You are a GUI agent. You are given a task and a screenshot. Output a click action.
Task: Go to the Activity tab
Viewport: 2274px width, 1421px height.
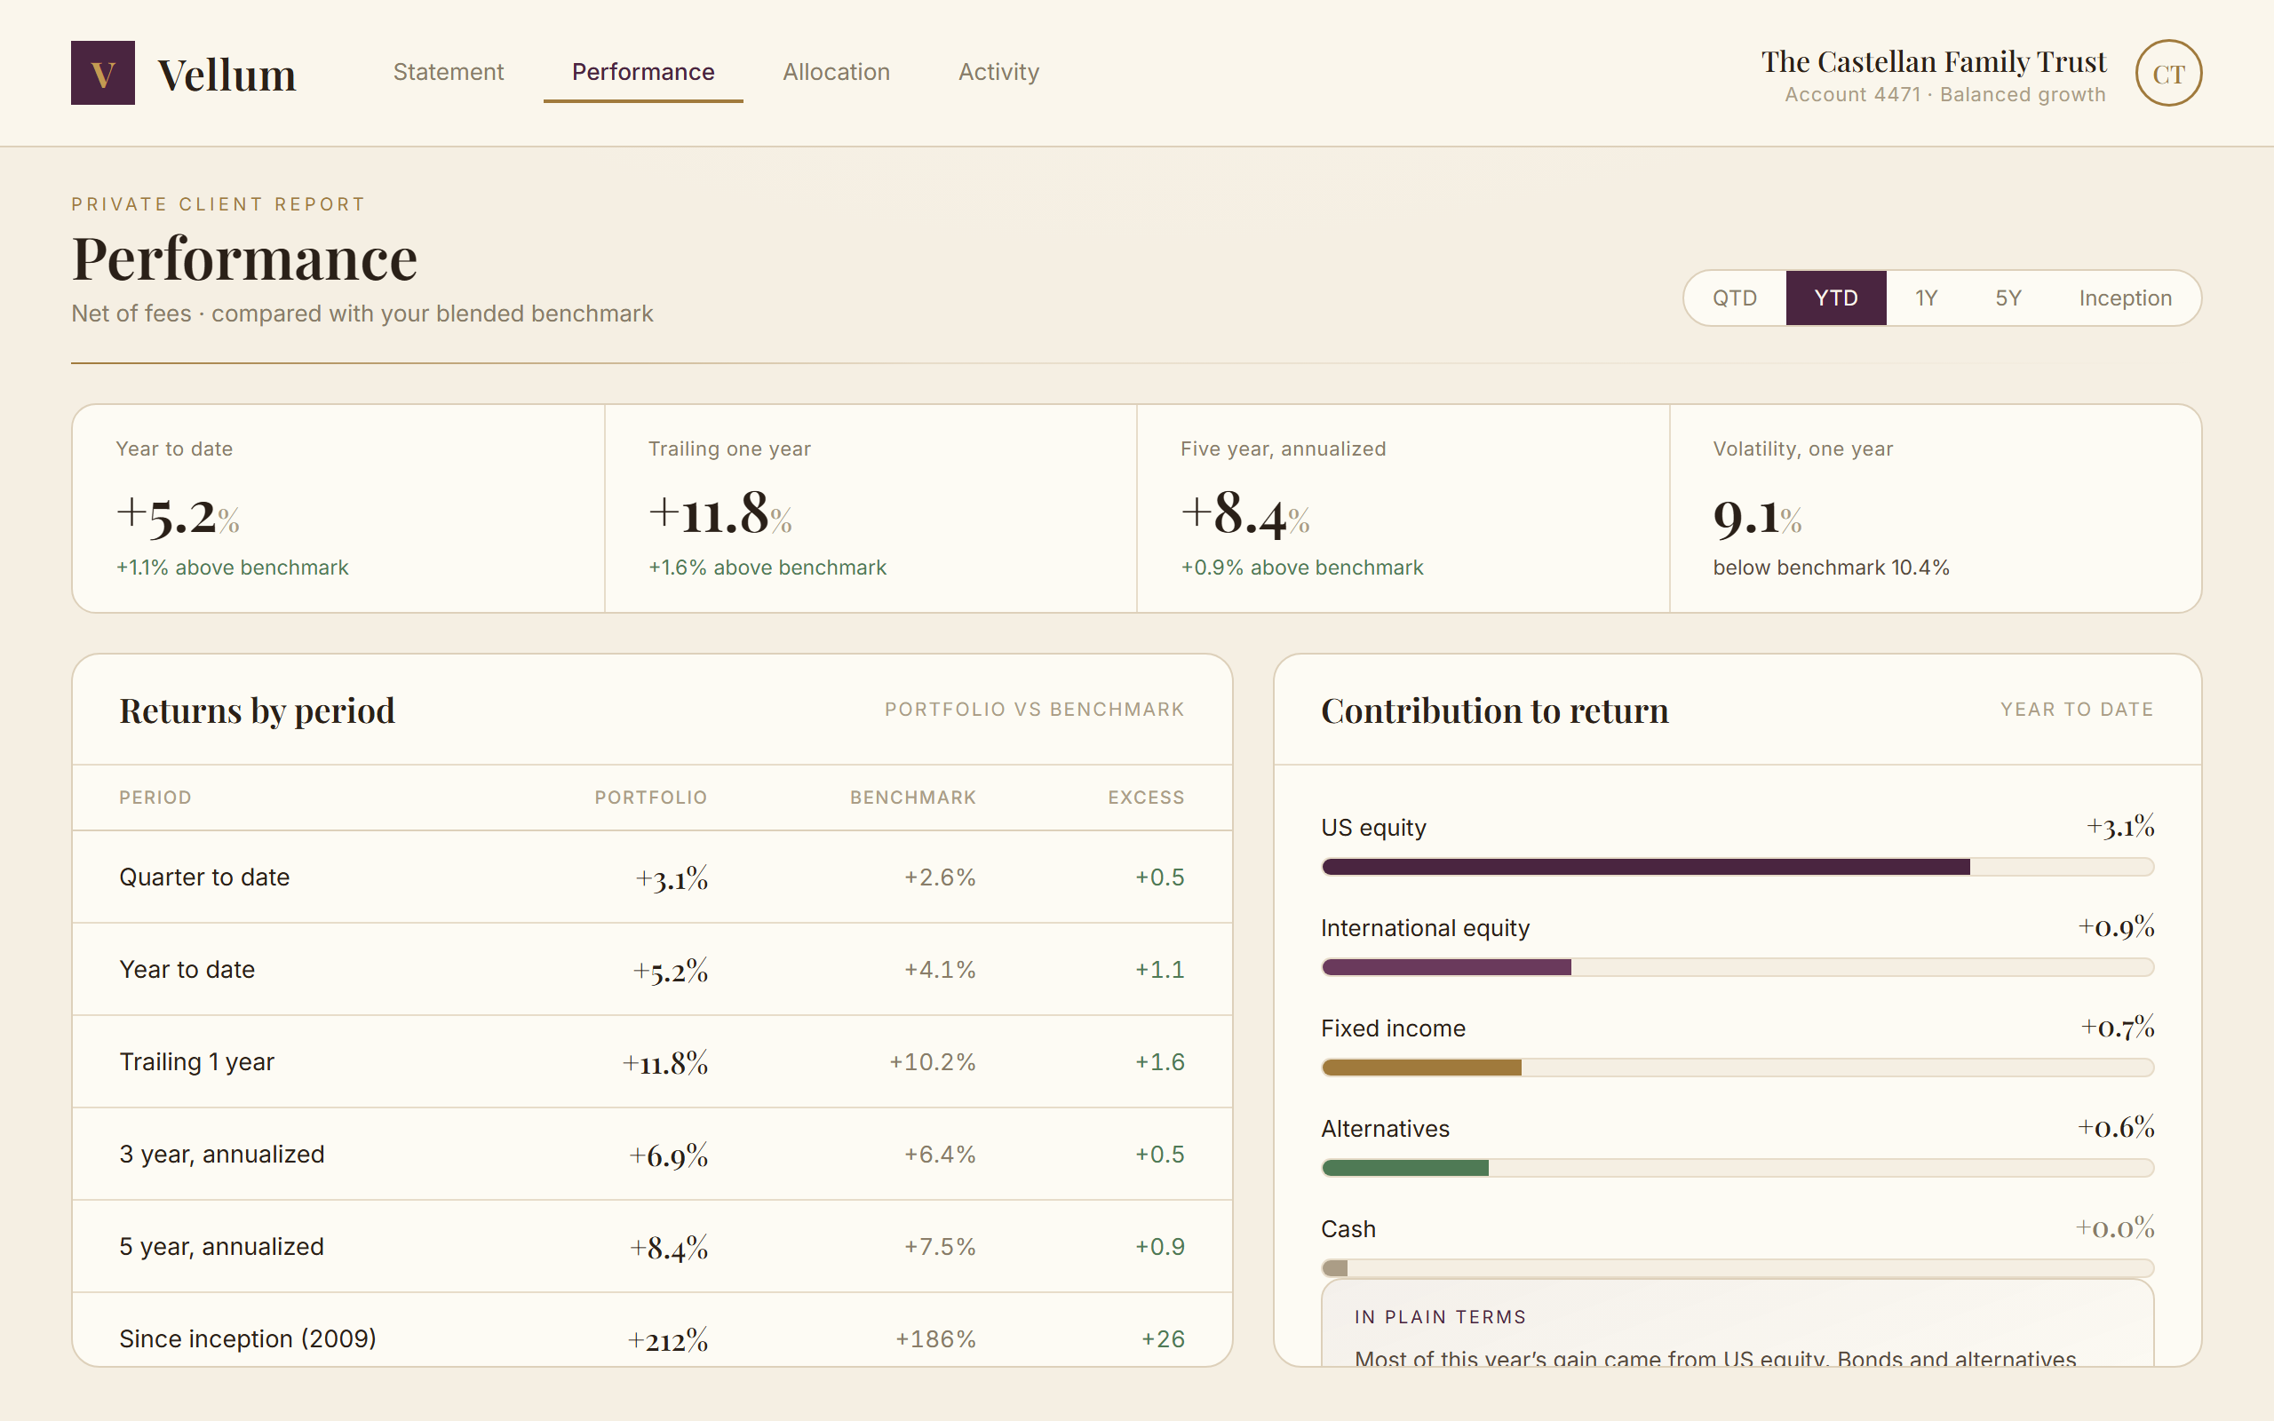point(998,72)
